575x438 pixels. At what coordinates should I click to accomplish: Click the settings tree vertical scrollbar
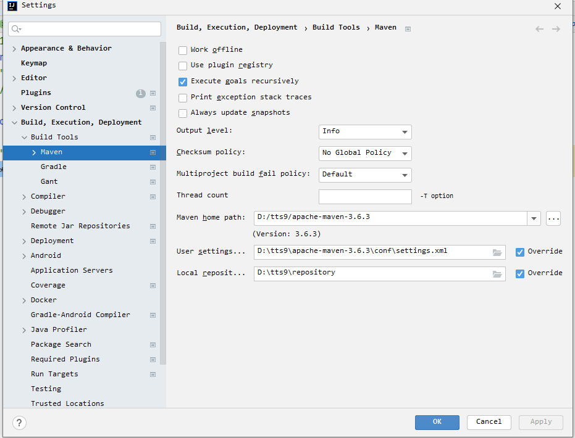tap(163, 203)
